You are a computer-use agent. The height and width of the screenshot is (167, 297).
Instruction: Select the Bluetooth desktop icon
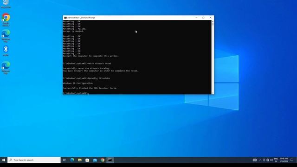point(6,51)
